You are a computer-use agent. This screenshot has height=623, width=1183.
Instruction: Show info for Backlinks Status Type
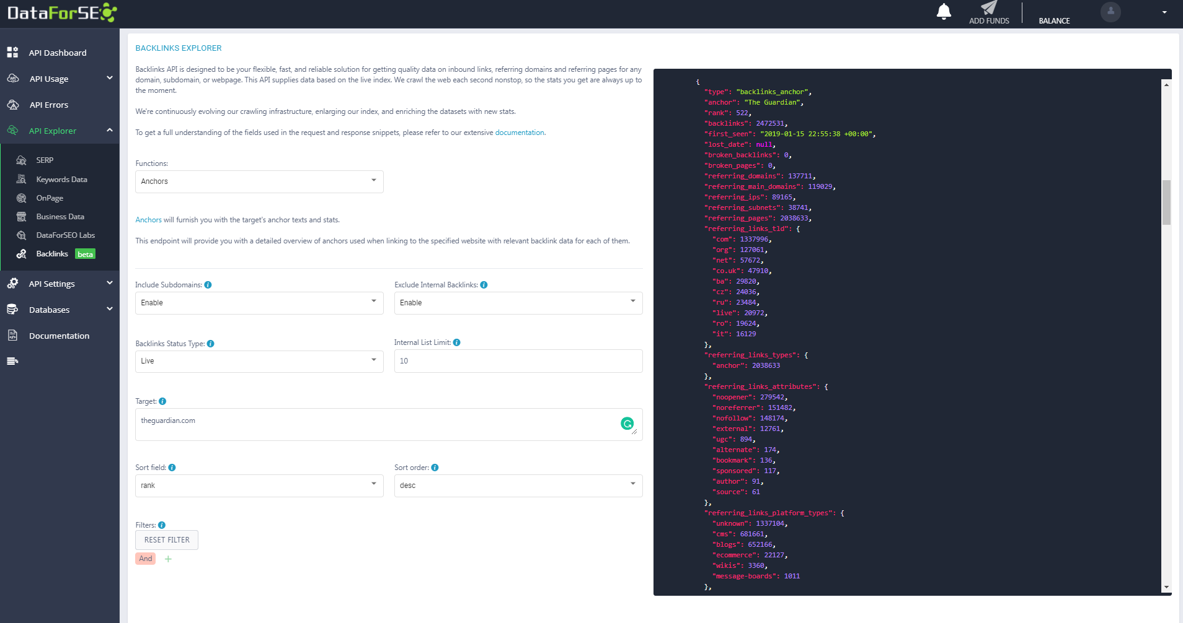210,344
